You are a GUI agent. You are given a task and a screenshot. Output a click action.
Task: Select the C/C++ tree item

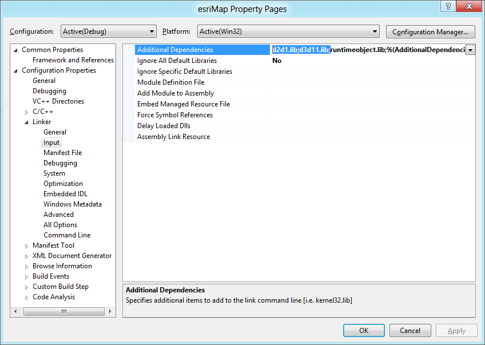43,112
